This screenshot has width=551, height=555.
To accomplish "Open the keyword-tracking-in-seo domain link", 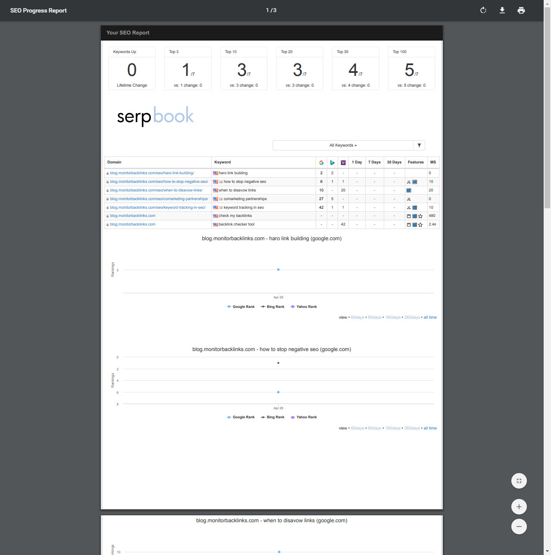I will [157, 207].
